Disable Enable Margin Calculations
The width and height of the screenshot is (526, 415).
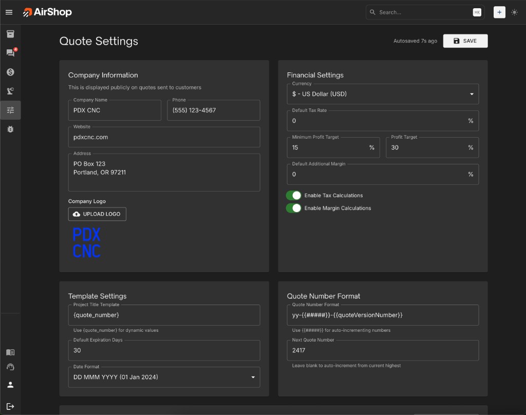point(294,208)
